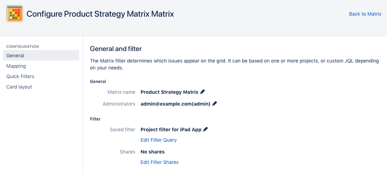Click the admin@example.com administrators value
The height and width of the screenshot is (174, 387).
(175, 104)
